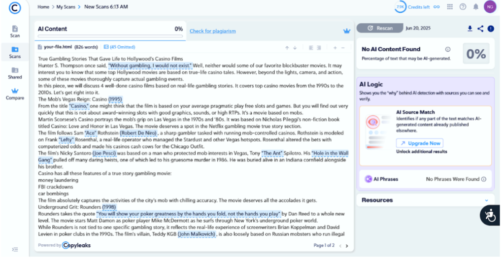Click the Rescan button

[x=380, y=28]
